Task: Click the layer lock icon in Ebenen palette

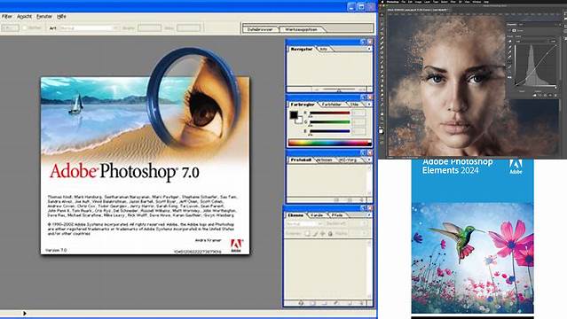Action: pos(330,234)
